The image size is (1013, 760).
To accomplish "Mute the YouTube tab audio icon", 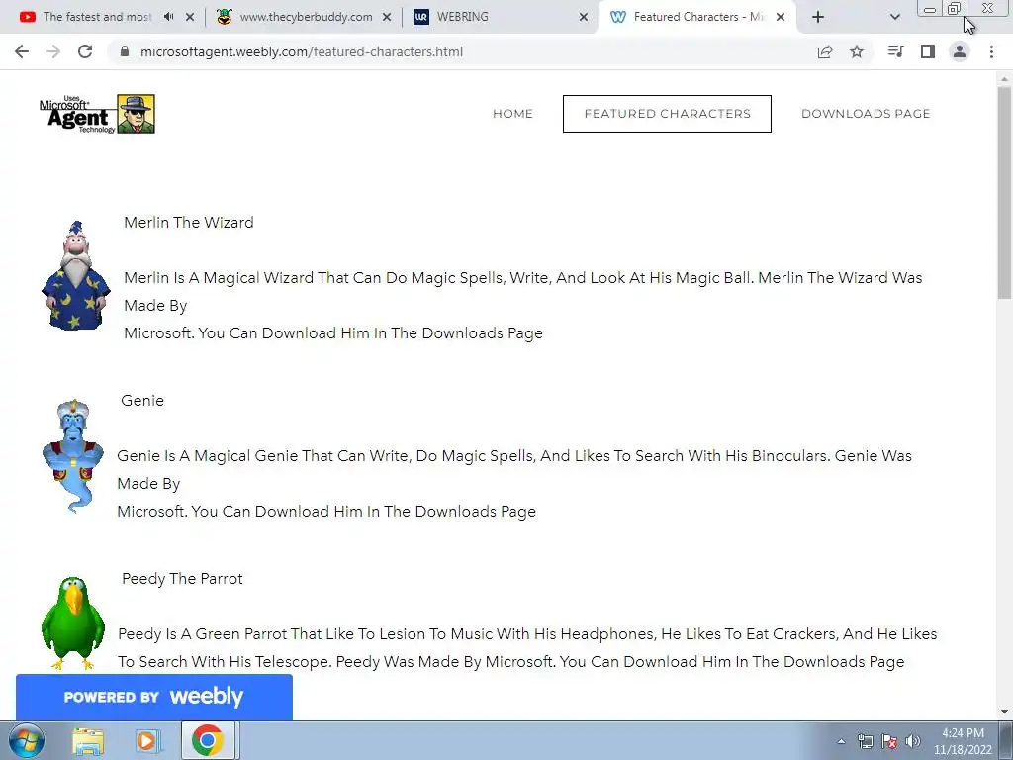I will pos(168,17).
